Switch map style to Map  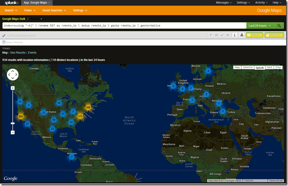click(x=237, y=67)
